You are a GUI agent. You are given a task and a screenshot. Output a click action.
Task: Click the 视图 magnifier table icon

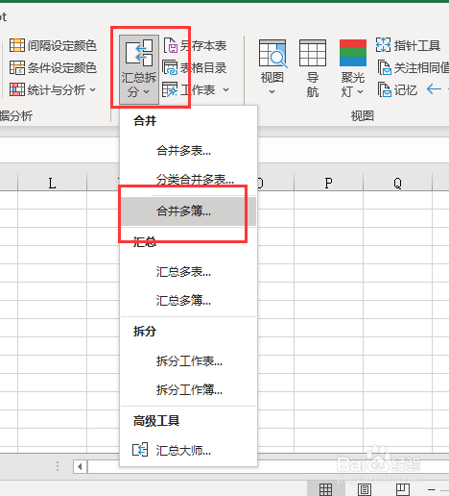pos(272,53)
